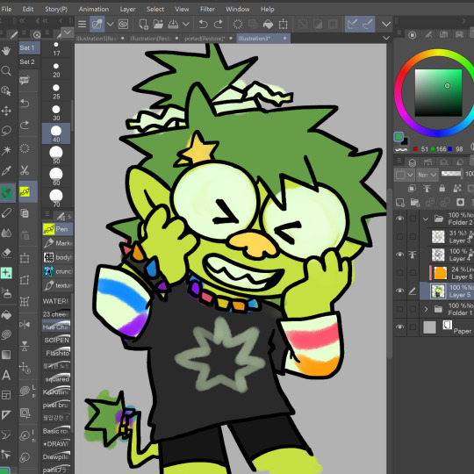Choose the Pen sub tool group
The width and height of the screenshot is (474, 474).
coord(57,229)
